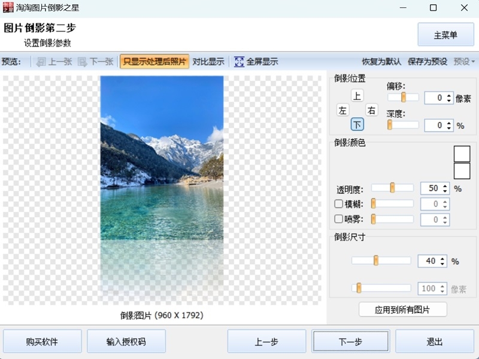Click 下一步 to go to next step
479x359 pixels.
coord(351,341)
